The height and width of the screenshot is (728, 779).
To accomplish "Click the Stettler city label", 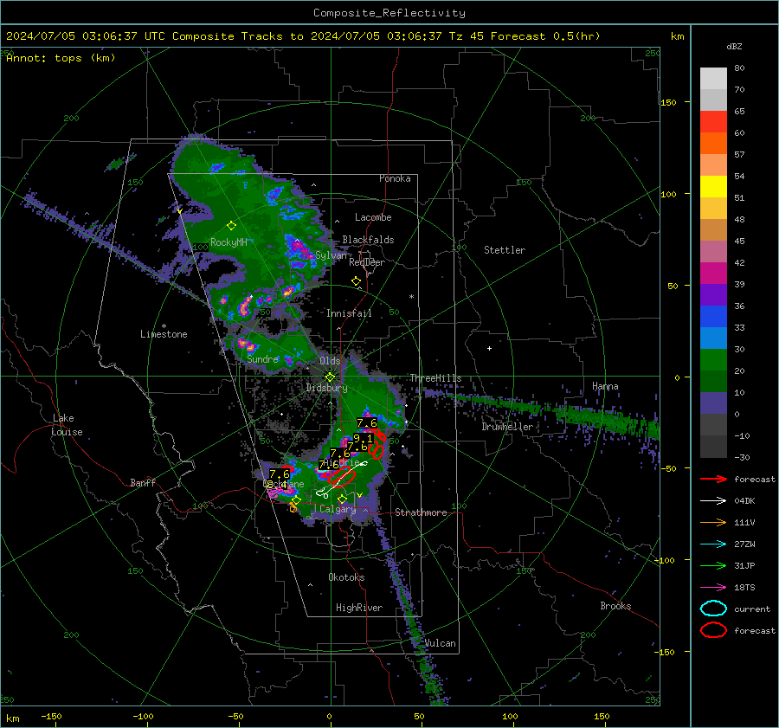I will 505,250.
